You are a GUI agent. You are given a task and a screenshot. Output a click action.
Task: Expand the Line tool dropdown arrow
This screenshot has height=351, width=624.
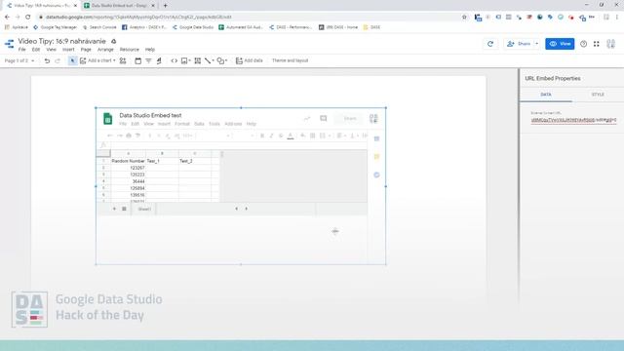(213, 60)
